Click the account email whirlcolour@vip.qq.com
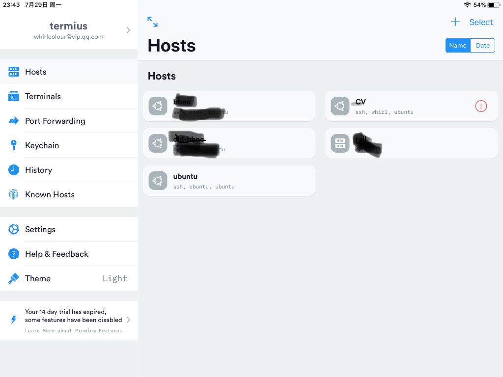The image size is (503, 377). click(x=69, y=37)
